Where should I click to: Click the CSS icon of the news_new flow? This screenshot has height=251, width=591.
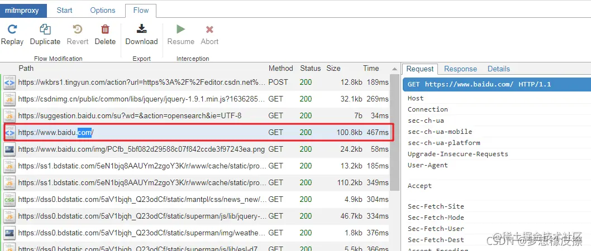click(x=9, y=199)
